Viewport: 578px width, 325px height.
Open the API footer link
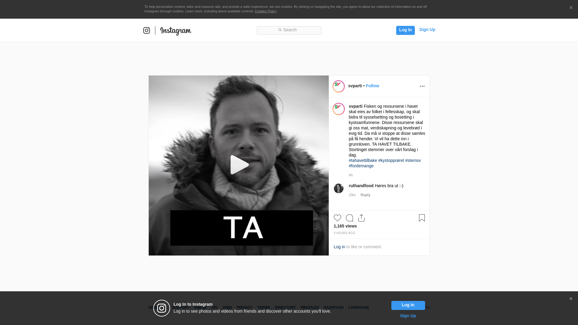[x=214, y=308]
